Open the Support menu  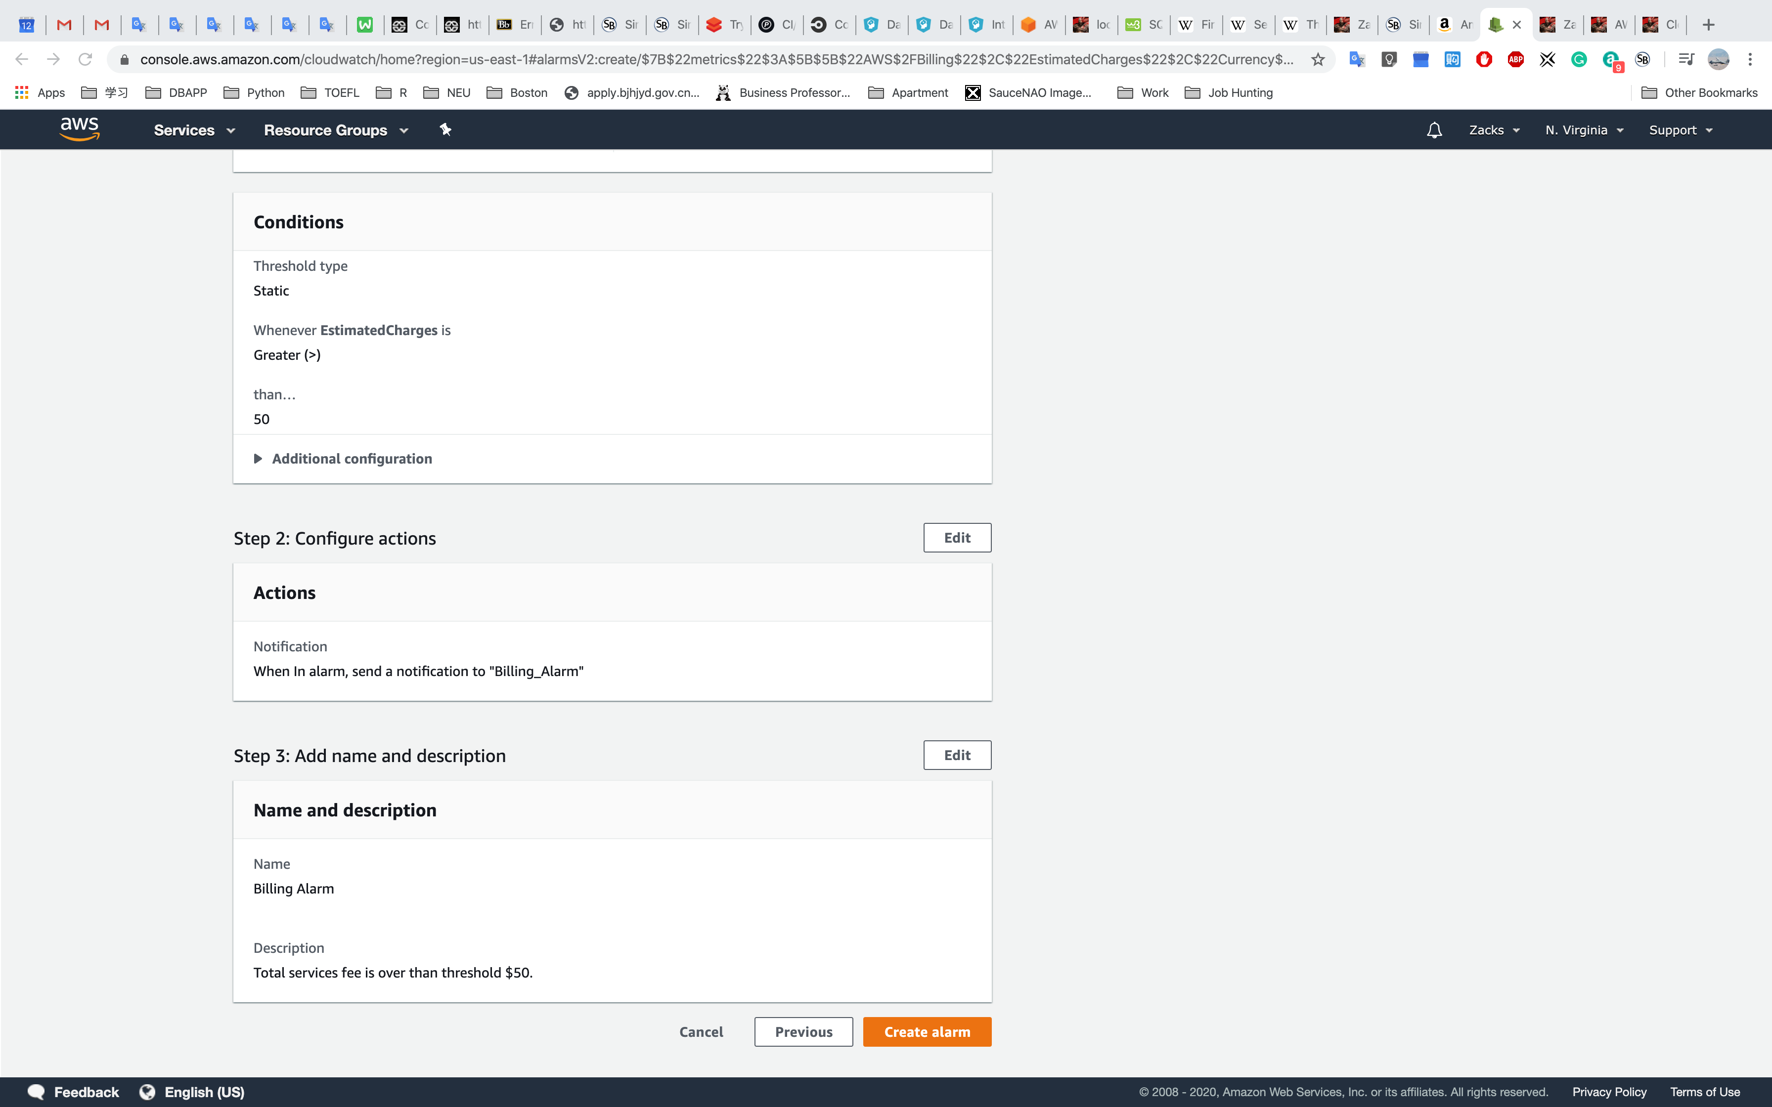coord(1681,130)
